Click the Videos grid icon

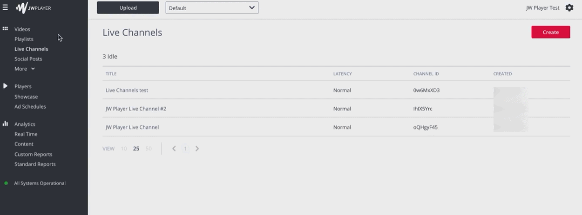(5, 29)
